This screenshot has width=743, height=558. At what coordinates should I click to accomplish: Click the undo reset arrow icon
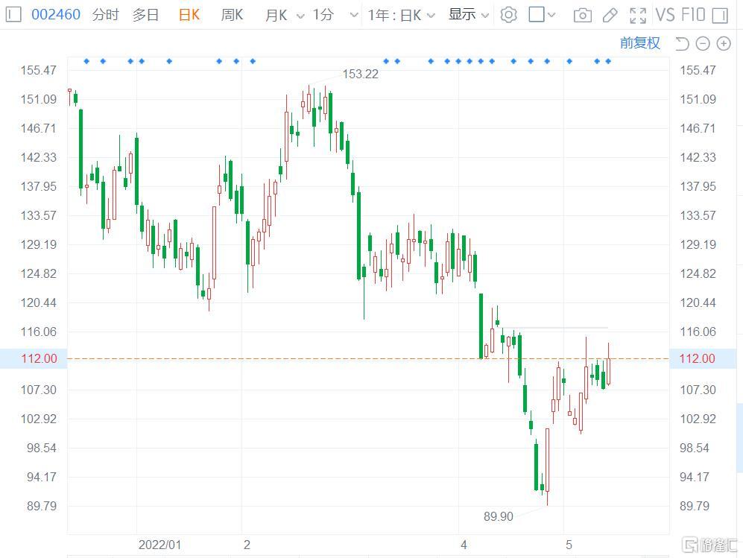[681, 43]
